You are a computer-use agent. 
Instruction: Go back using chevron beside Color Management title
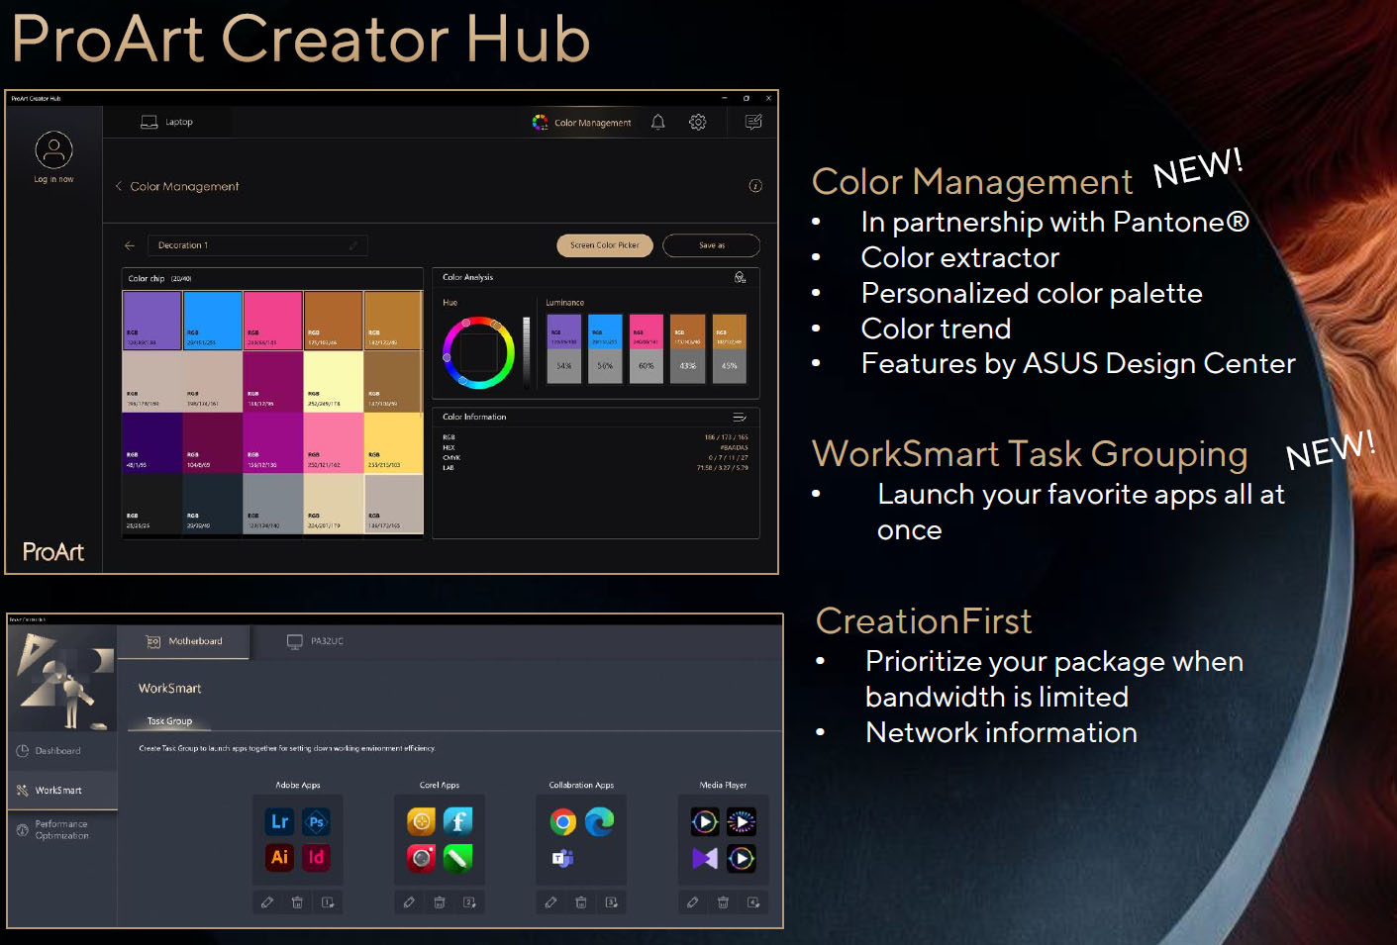[119, 186]
